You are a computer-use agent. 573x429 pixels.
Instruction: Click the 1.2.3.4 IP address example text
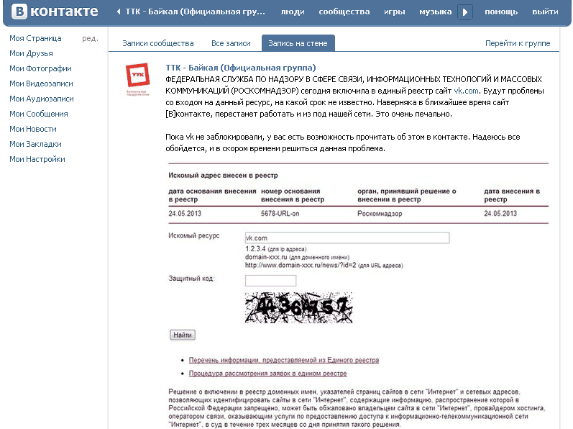[x=255, y=249]
